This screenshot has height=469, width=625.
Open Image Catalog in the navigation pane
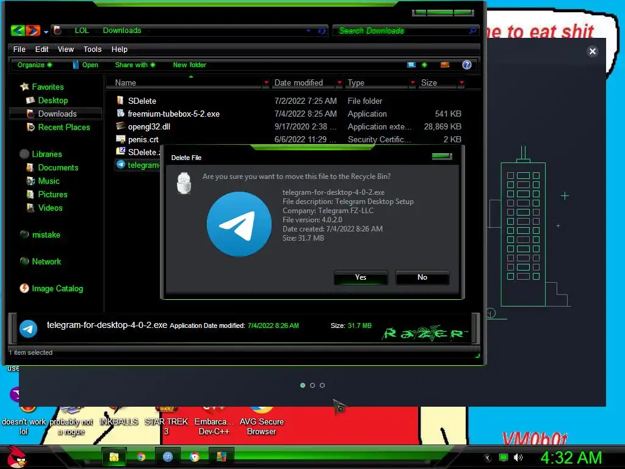coord(57,288)
